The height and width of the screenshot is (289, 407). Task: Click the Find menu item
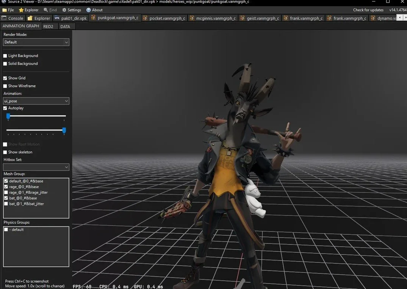pos(50,10)
